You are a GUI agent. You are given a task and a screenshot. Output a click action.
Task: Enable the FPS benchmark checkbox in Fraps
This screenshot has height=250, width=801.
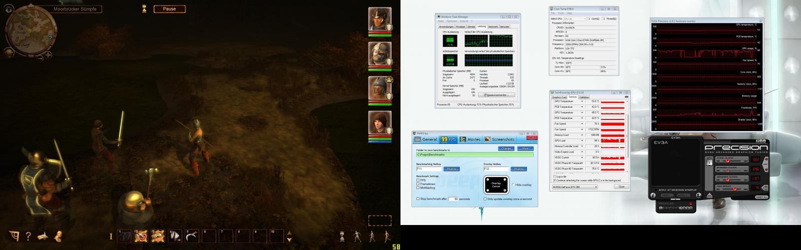[x=418, y=180]
